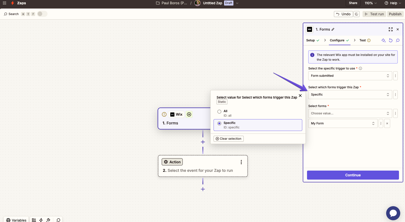Switch to the Configure tab
The image size is (405, 222).
click(x=339, y=40)
